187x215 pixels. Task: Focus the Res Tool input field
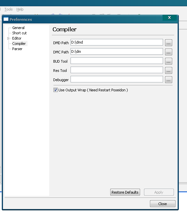point(117,70)
